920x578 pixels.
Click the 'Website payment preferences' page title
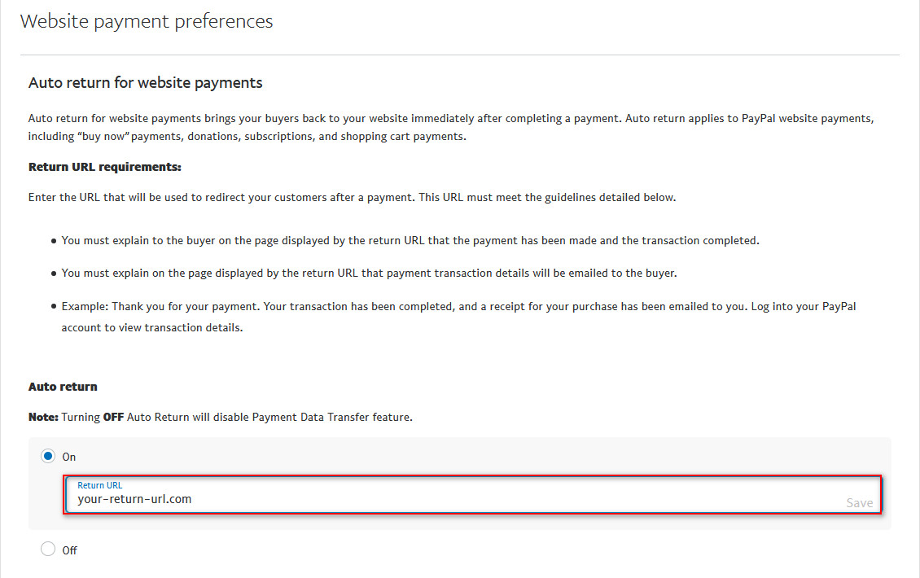147,22
